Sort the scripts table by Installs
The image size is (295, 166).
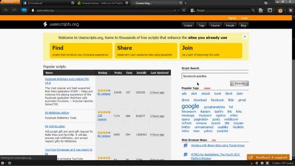pyautogui.click(x=142, y=73)
